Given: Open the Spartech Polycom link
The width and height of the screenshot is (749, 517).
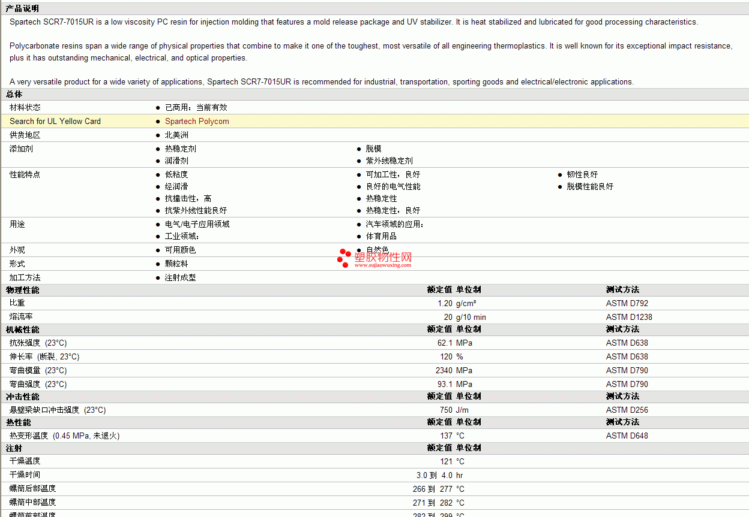Looking at the screenshot, I should pos(197,121).
